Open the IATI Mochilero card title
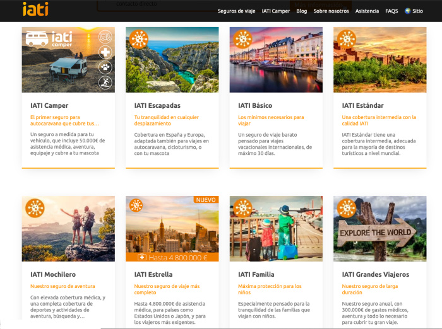442x329 pixels. 53,274
